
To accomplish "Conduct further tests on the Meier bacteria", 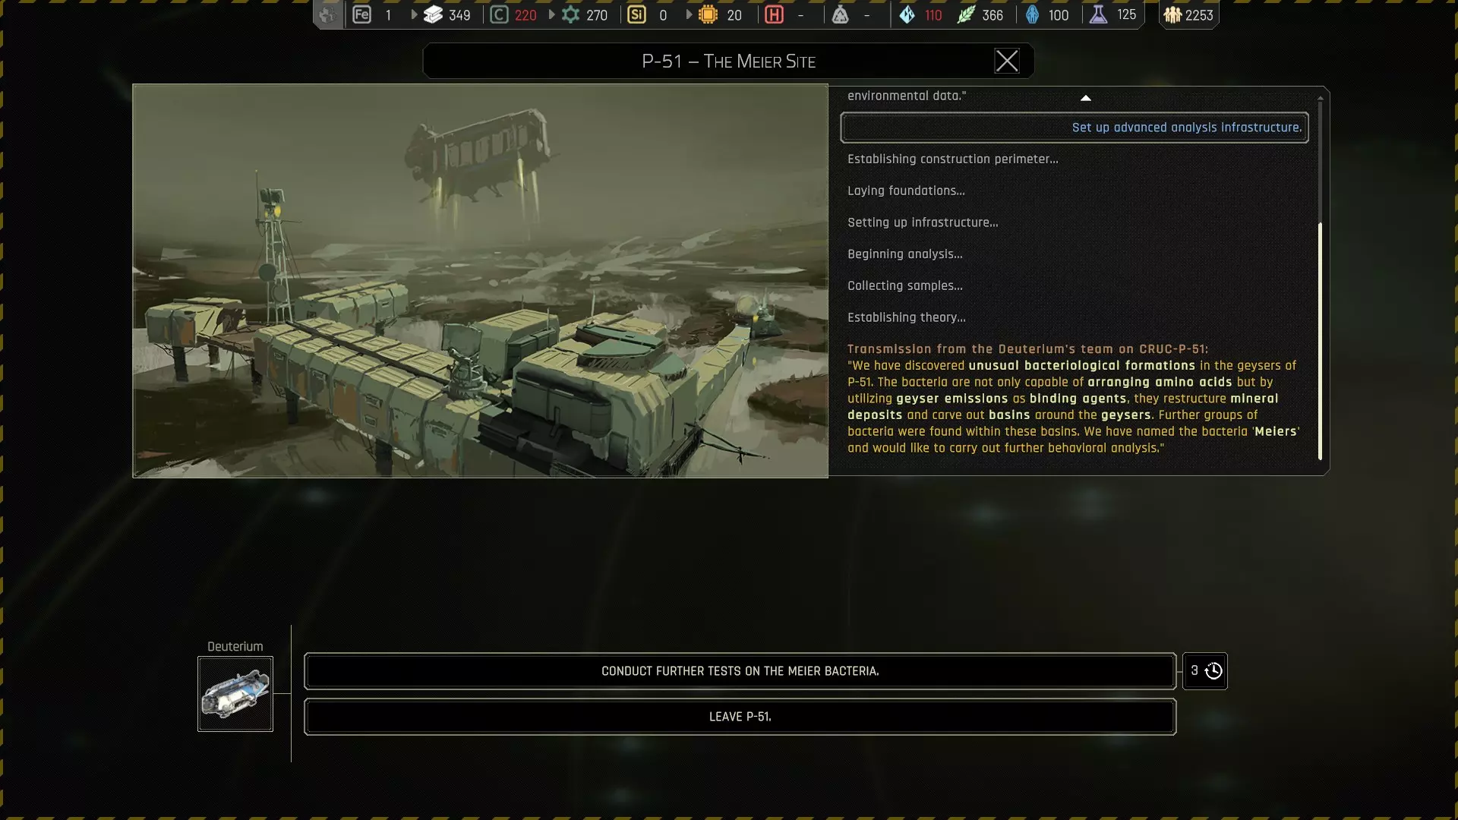I will point(740,671).
